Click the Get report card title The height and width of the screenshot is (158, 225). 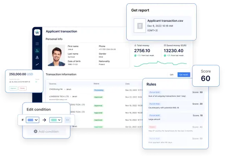pyautogui.click(x=140, y=10)
